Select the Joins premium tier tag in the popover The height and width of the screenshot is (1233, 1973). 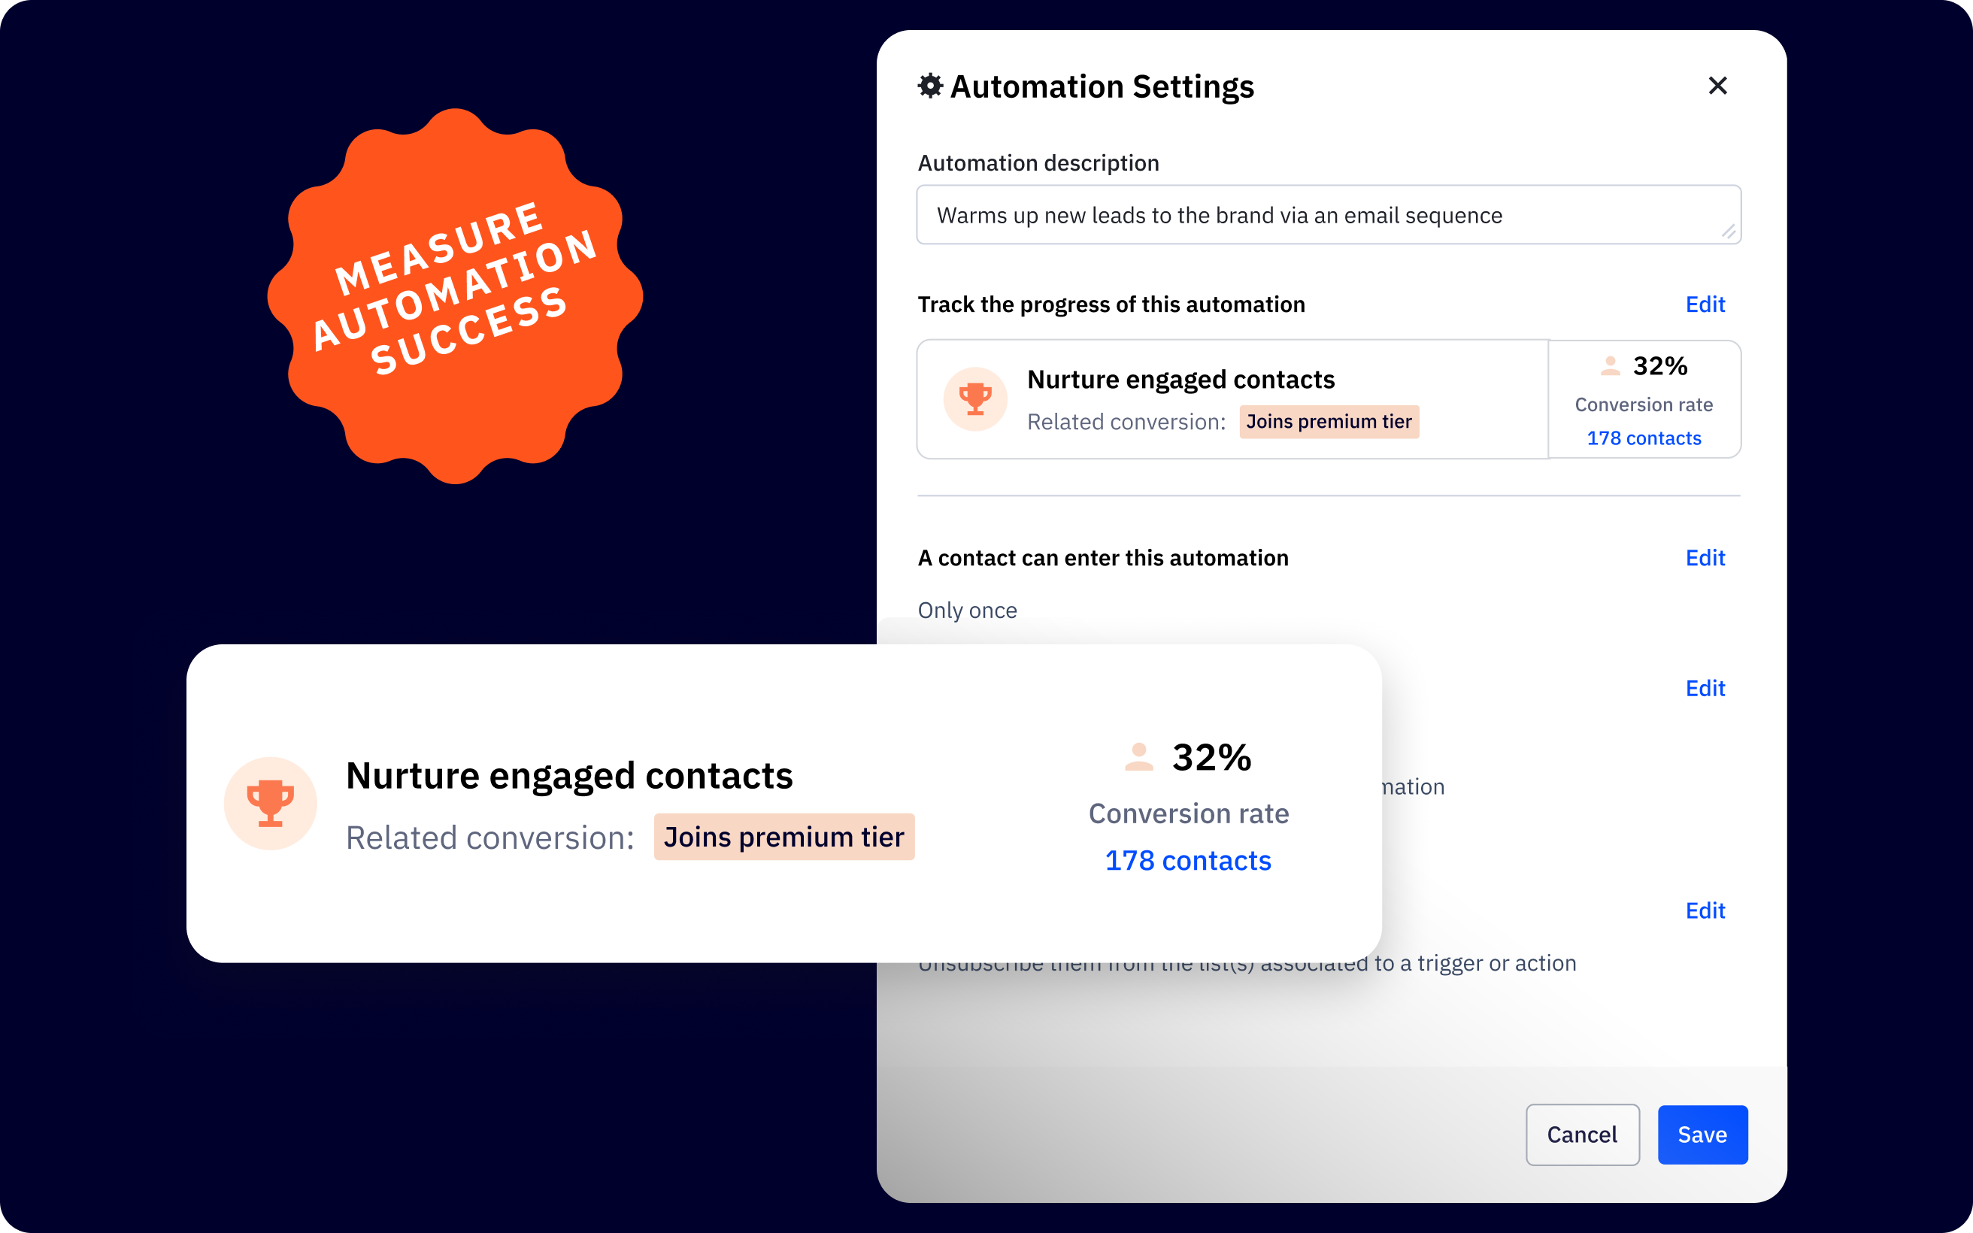[x=783, y=837]
